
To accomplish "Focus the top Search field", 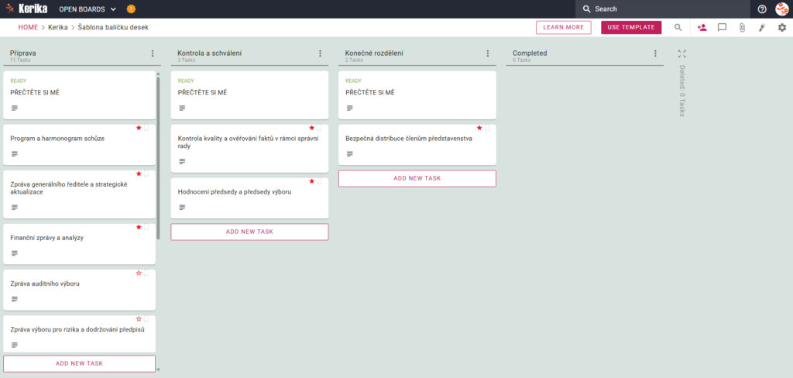I will click(x=663, y=9).
